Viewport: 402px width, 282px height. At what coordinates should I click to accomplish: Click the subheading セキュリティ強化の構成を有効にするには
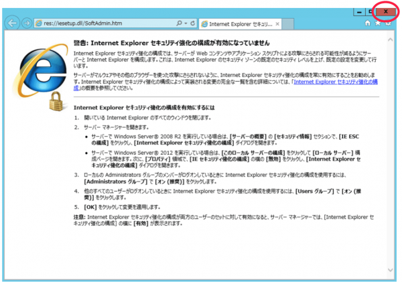tap(144, 108)
